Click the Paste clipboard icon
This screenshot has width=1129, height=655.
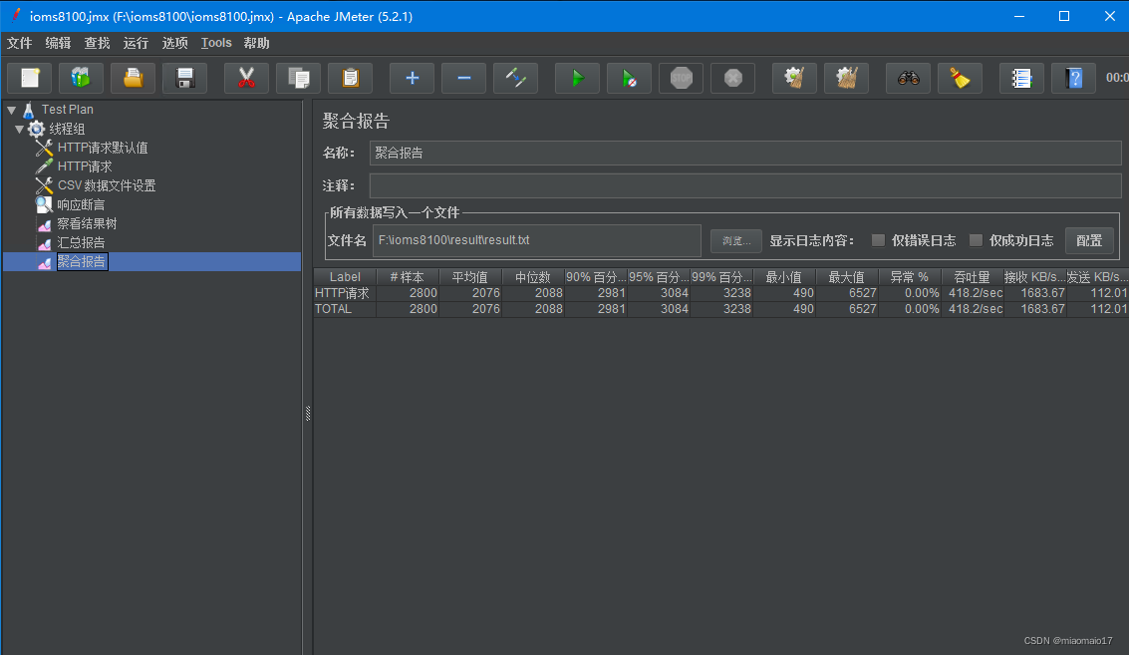(x=351, y=78)
